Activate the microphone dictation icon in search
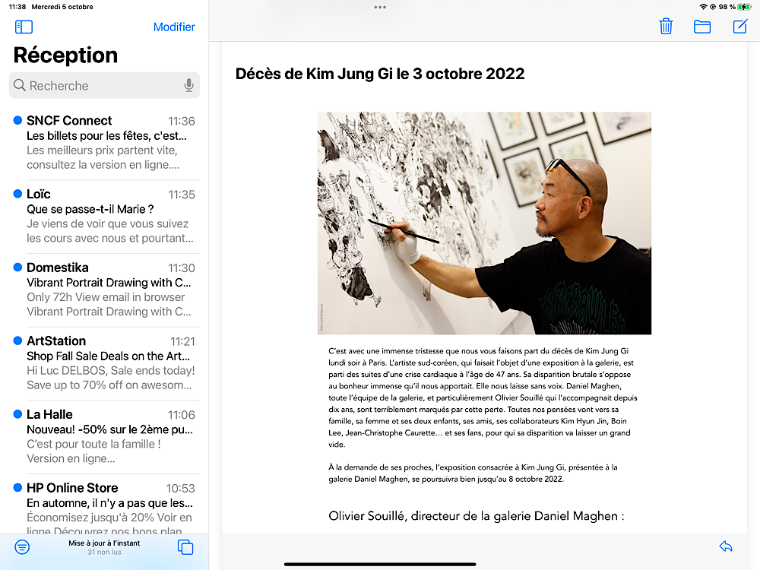This screenshot has width=760, height=570. (189, 85)
